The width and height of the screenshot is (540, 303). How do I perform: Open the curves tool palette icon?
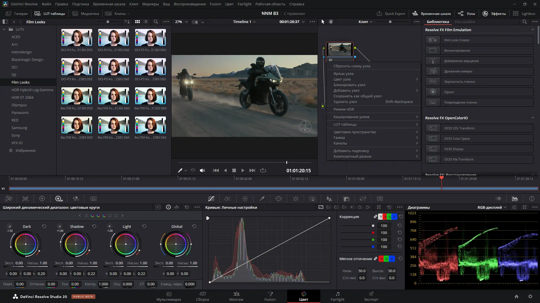point(211,199)
